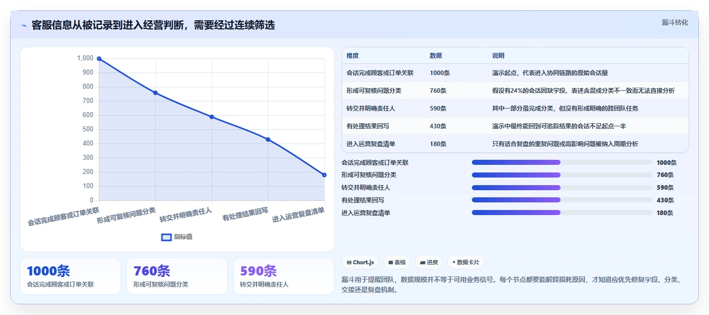Click the 430条 value in the table
This screenshot has height=315, width=709.
click(x=438, y=126)
